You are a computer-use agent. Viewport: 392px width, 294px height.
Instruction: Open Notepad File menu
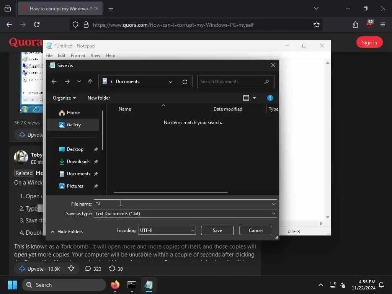[49, 56]
